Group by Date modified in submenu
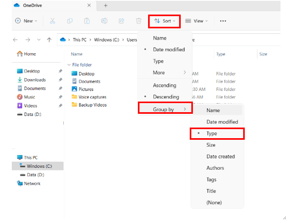The width and height of the screenshot is (286, 224). (217, 122)
